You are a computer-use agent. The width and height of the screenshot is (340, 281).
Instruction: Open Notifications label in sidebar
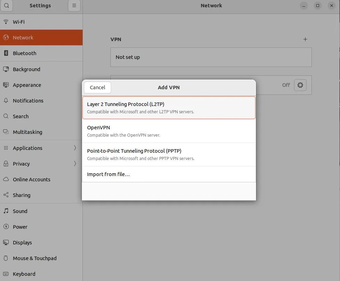pyautogui.click(x=28, y=101)
